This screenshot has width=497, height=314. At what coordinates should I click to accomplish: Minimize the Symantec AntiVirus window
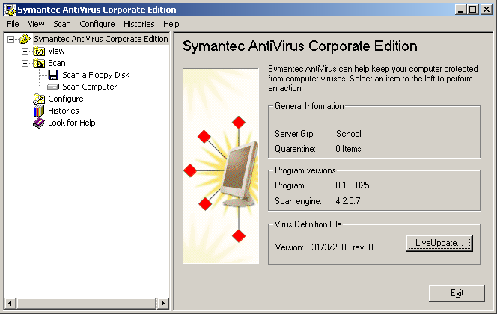[x=460, y=10]
